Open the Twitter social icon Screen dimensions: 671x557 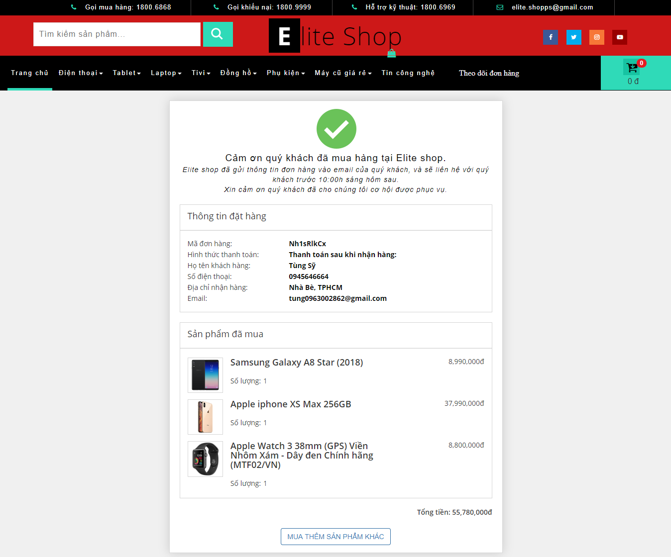pyautogui.click(x=574, y=37)
